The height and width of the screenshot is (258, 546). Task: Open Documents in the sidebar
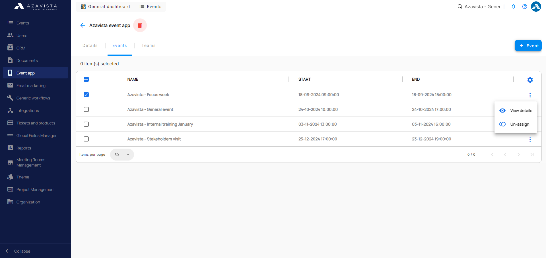tap(36, 61)
